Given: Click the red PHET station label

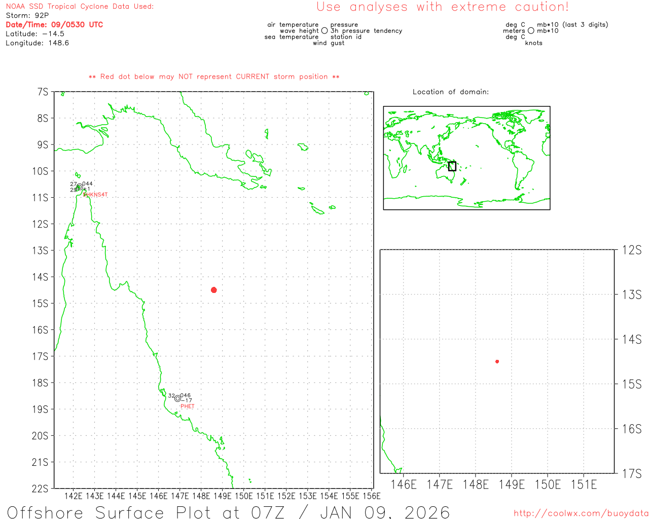Looking at the screenshot, I should click(187, 406).
